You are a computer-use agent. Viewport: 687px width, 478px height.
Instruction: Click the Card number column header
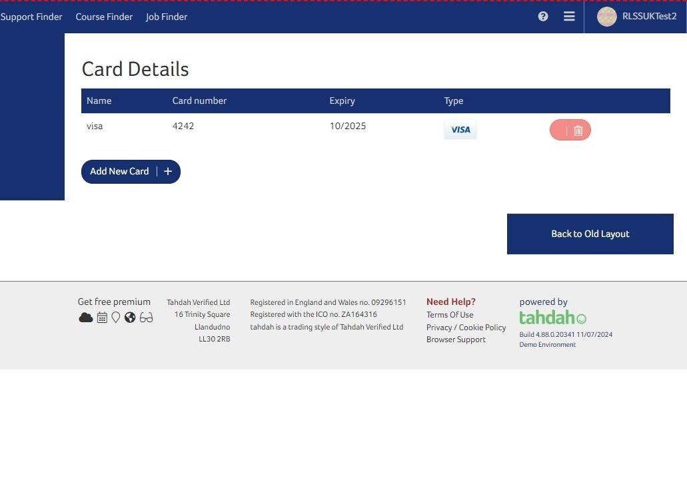tap(199, 101)
